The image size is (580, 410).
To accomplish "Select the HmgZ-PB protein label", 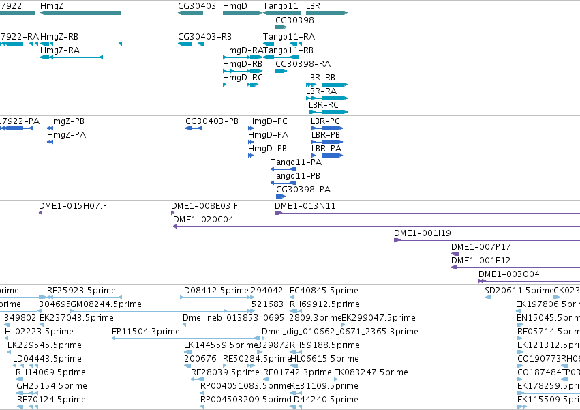I will [x=65, y=121].
